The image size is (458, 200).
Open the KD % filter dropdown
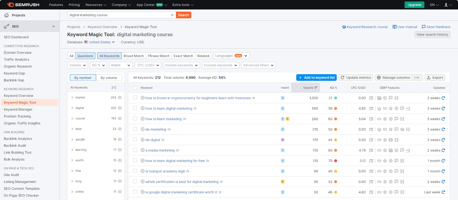(98, 65)
